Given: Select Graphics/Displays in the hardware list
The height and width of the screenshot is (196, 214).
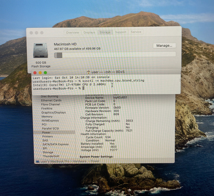Looking at the screenshot, I should click(x=53, y=113).
